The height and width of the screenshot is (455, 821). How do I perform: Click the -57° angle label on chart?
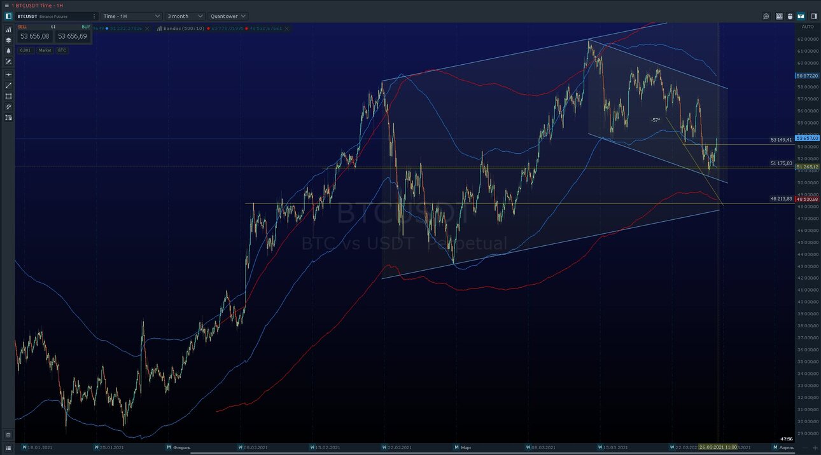click(656, 120)
